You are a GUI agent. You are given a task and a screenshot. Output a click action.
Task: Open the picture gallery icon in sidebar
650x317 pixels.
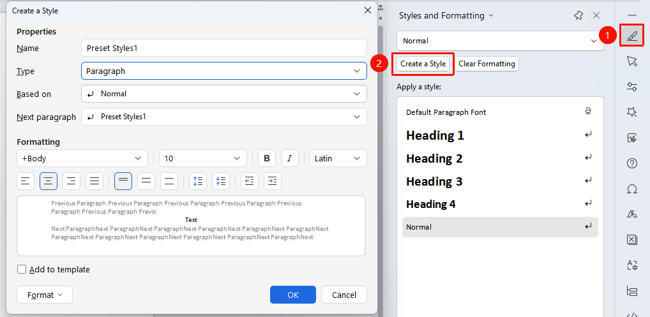631,138
